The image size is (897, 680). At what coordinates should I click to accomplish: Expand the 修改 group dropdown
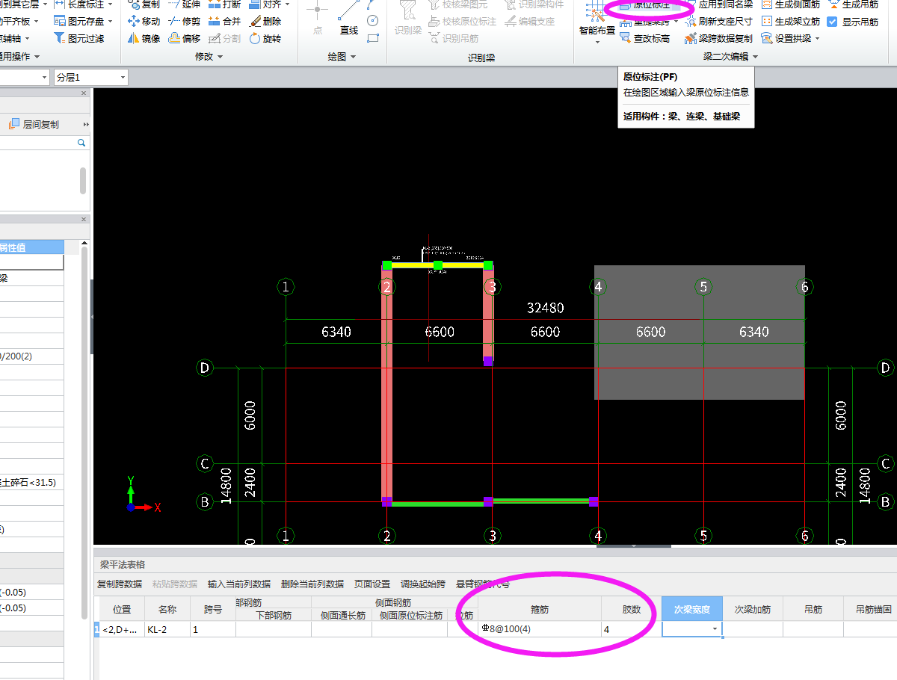tap(218, 56)
